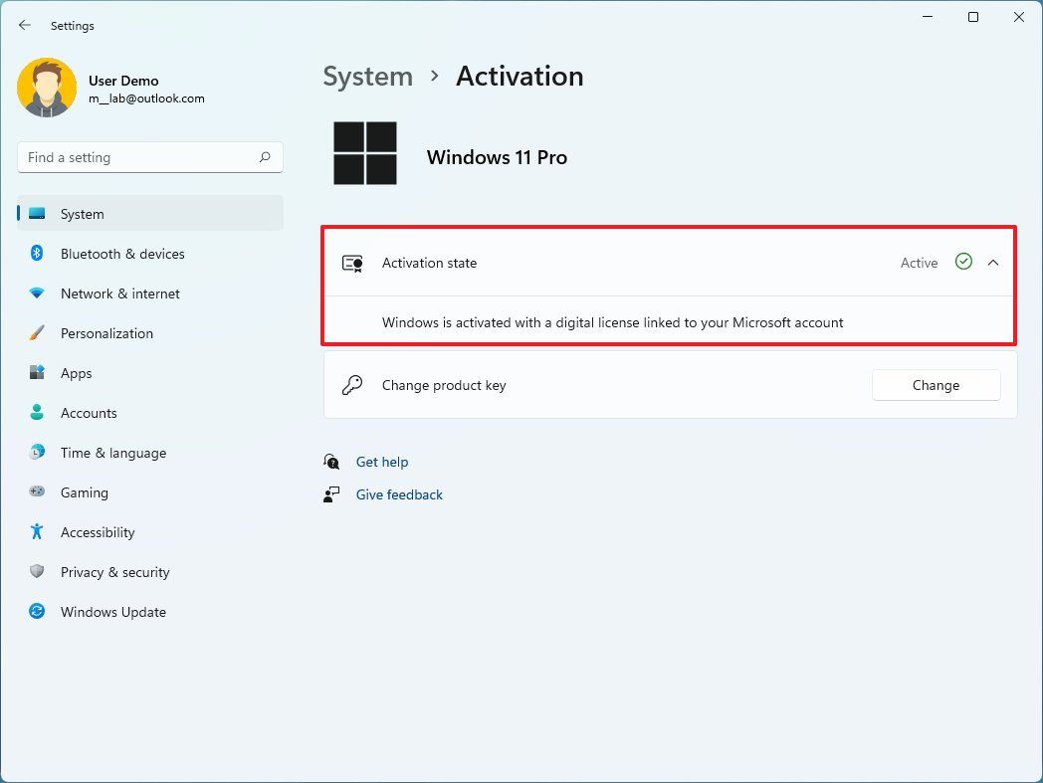Image resolution: width=1043 pixels, height=783 pixels.
Task: Collapse the Activation state section
Action: (992, 263)
